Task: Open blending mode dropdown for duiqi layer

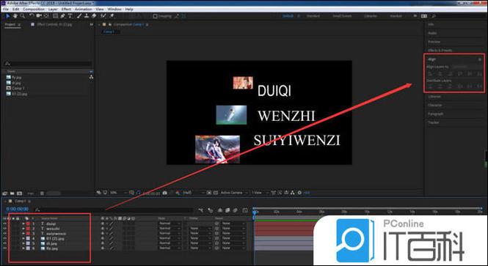Action: pos(170,223)
